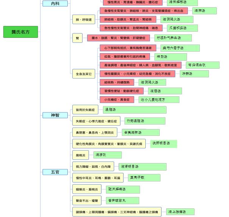229x217 pixels.
Task: Select the 五官 category node
Action: [55, 172]
